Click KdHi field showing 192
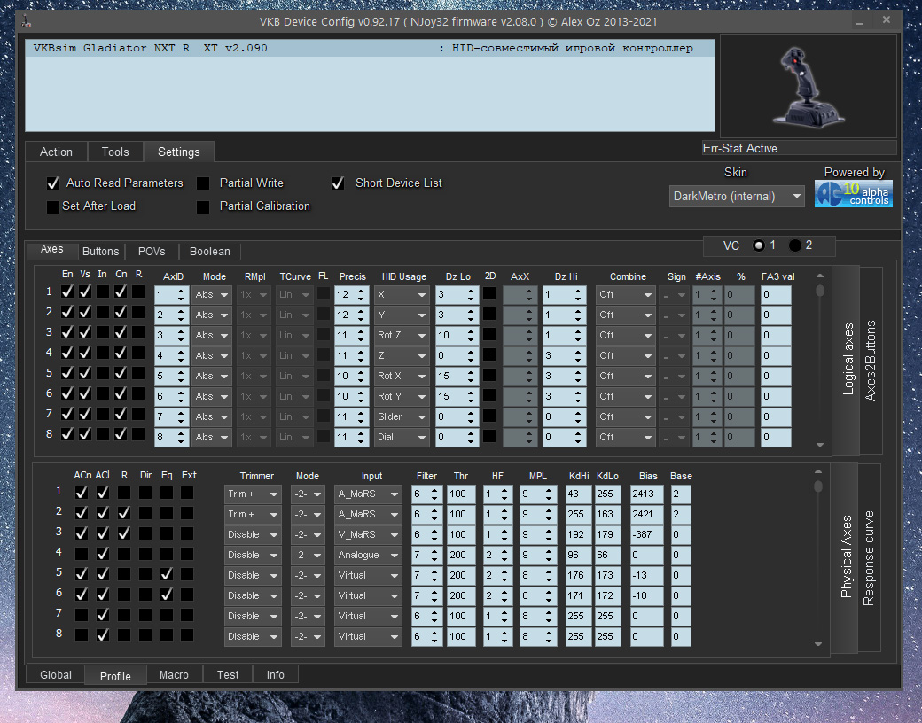 tap(579, 534)
